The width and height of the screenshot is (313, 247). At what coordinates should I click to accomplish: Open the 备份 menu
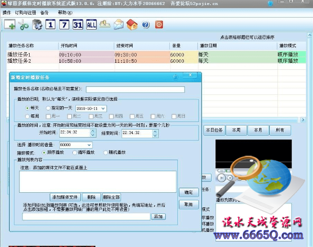pos(44,13)
